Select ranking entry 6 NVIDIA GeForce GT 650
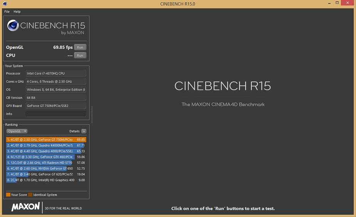356x217 pixels. (x=46, y=169)
